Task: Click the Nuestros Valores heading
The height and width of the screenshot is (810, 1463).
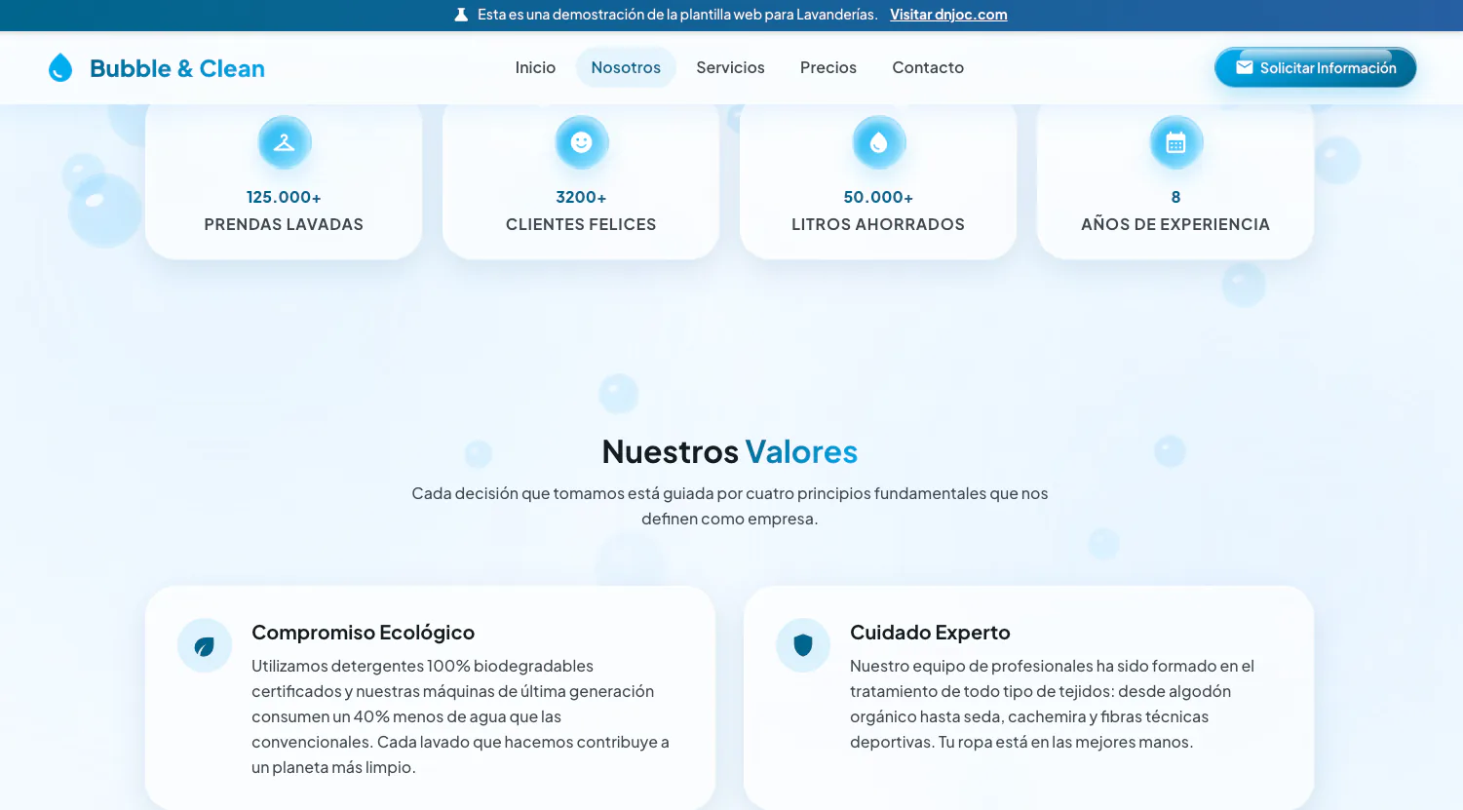Action: (x=730, y=451)
